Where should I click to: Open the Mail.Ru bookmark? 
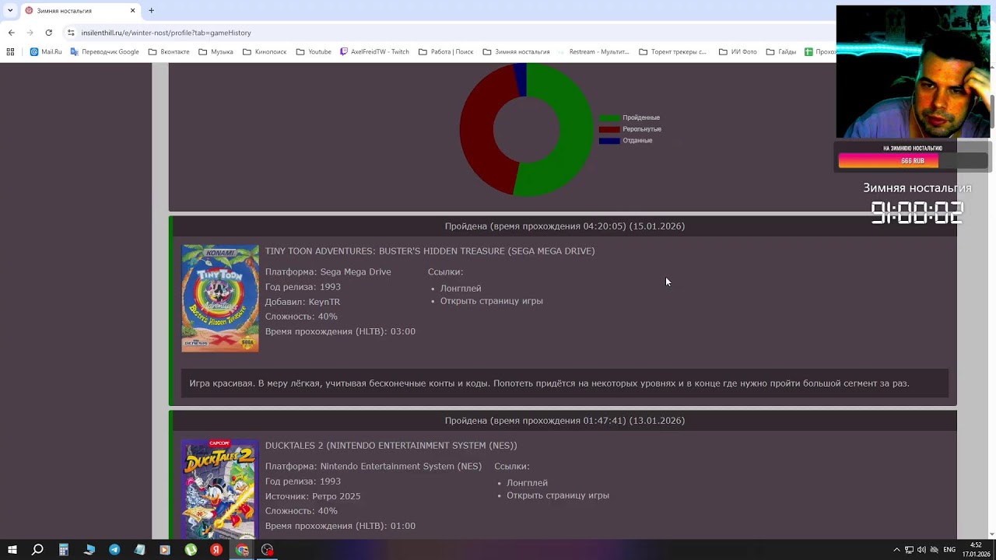pos(46,52)
